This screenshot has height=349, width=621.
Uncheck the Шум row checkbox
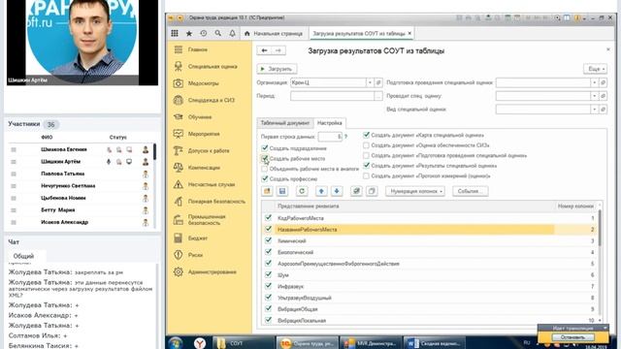pos(268,274)
